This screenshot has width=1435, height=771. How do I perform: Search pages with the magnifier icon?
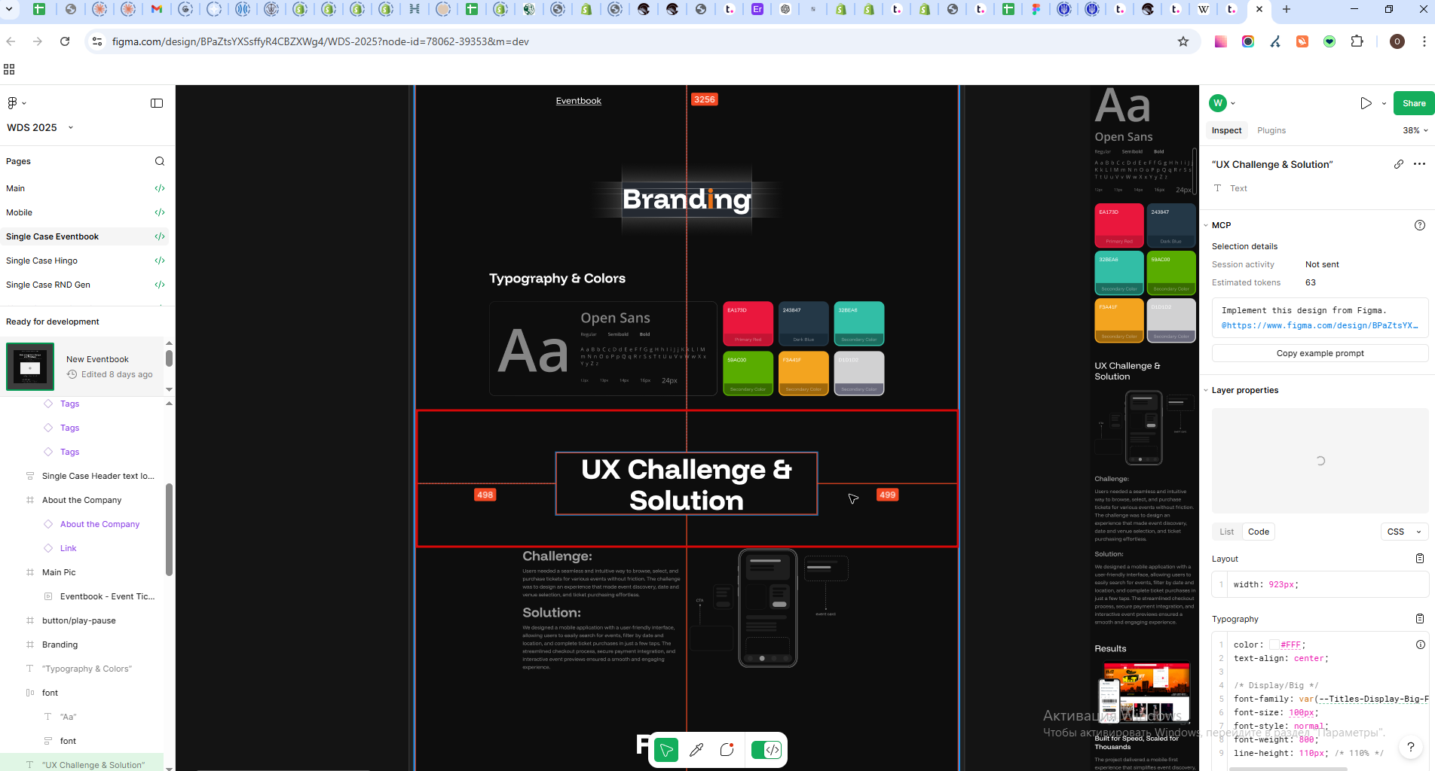(x=160, y=161)
